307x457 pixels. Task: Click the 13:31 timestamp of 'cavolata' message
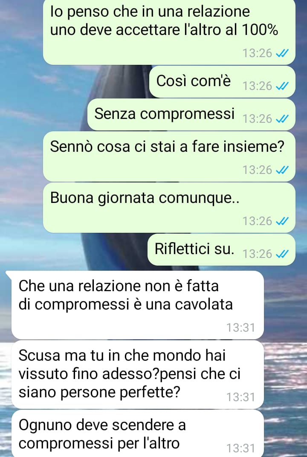(241, 327)
